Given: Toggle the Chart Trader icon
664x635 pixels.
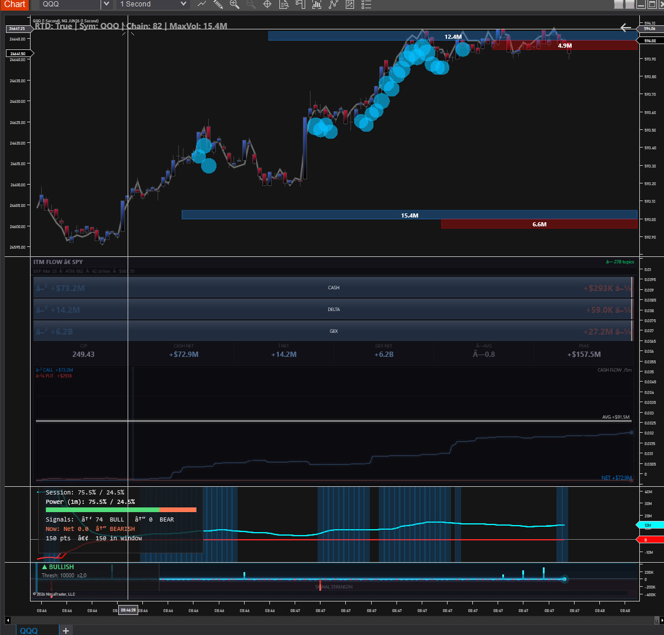Looking at the screenshot, I should point(300,4).
